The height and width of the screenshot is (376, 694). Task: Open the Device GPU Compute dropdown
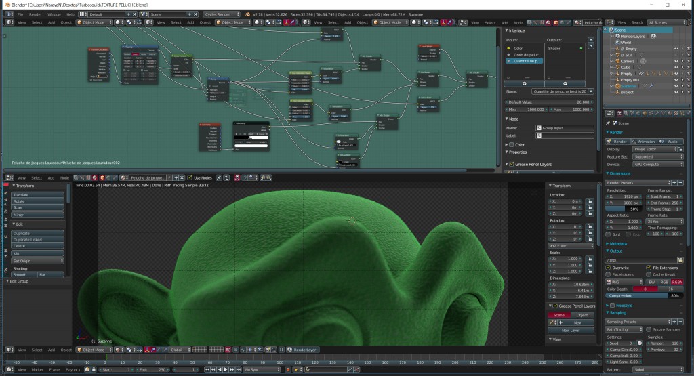pyautogui.click(x=657, y=164)
